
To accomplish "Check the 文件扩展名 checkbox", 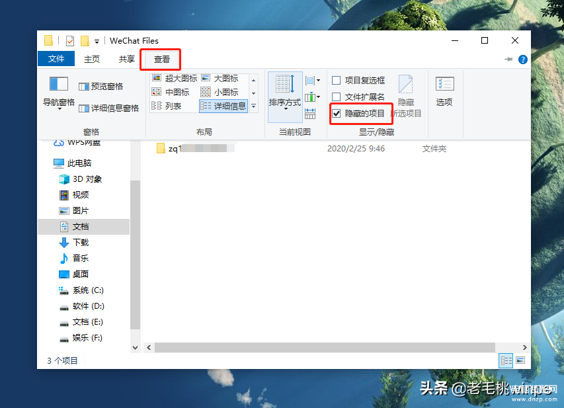I will click(337, 97).
